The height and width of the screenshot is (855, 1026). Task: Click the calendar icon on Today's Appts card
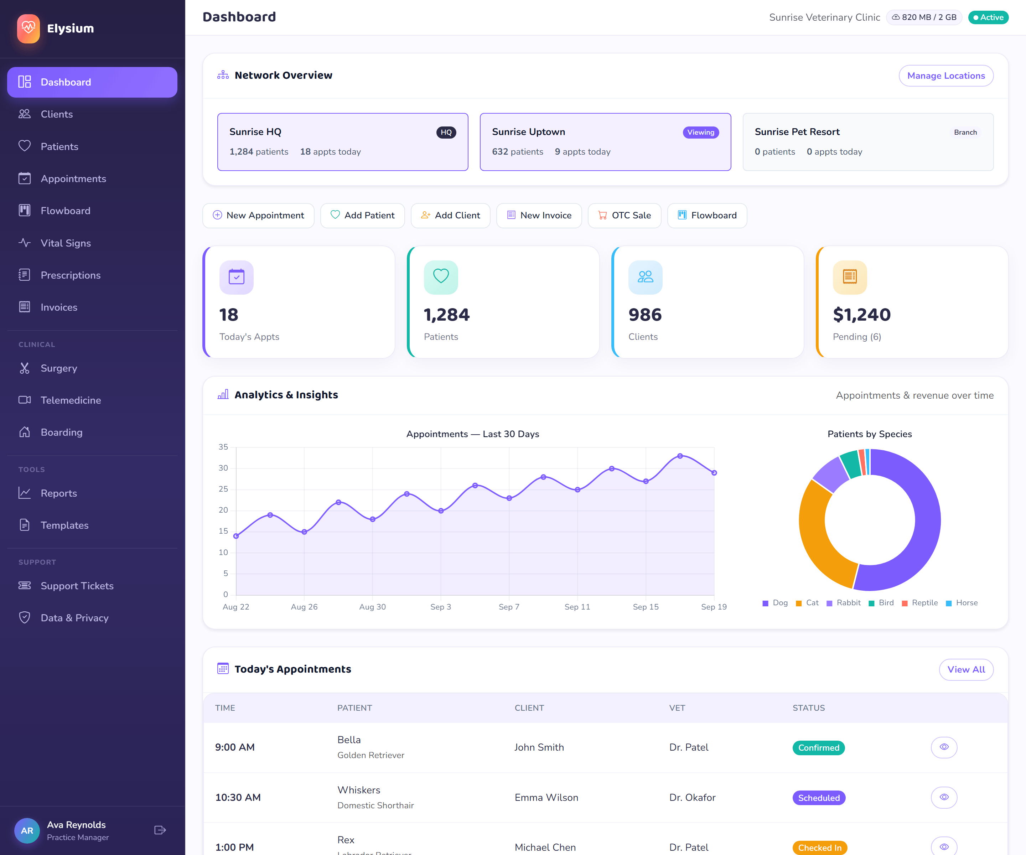237,277
